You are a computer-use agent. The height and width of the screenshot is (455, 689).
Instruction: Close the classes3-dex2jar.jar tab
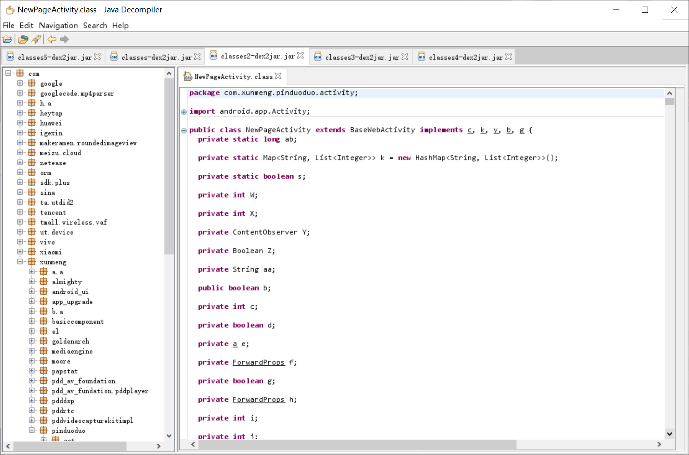[x=405, y=57]
